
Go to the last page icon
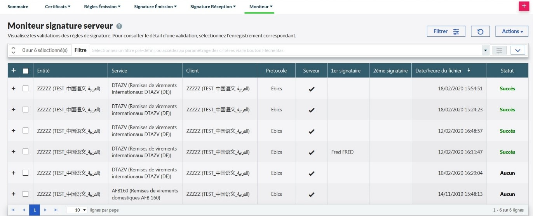pyautogui.click(x=56, y=210)
